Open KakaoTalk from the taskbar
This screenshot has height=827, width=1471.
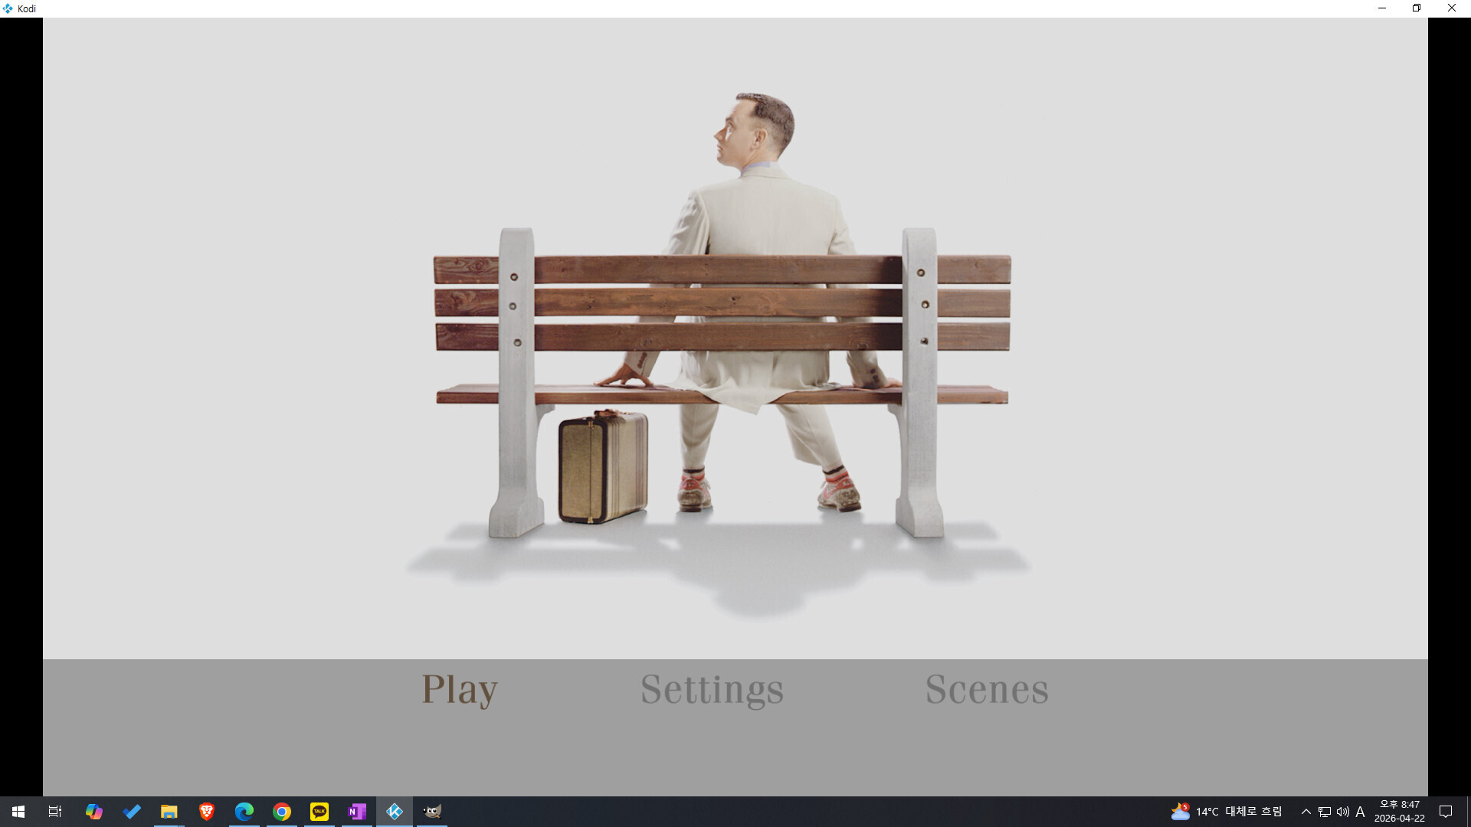point(319,812)
